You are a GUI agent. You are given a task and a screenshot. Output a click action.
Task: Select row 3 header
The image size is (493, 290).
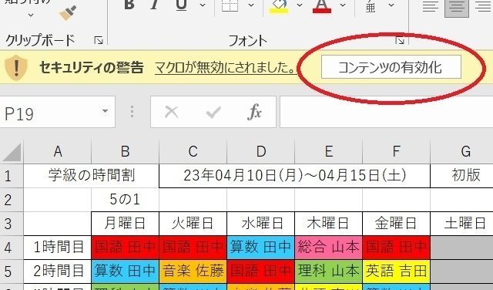coord(12,224)
